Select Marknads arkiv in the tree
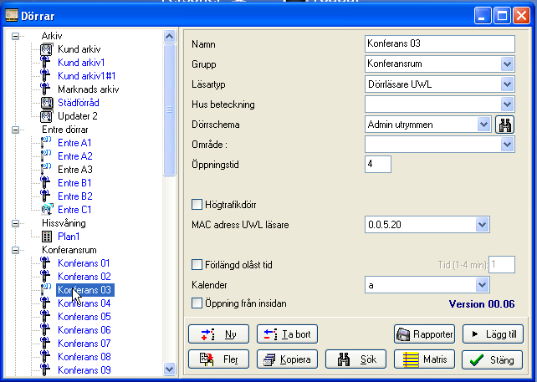 pyautogui.click(x=89, y=89)
